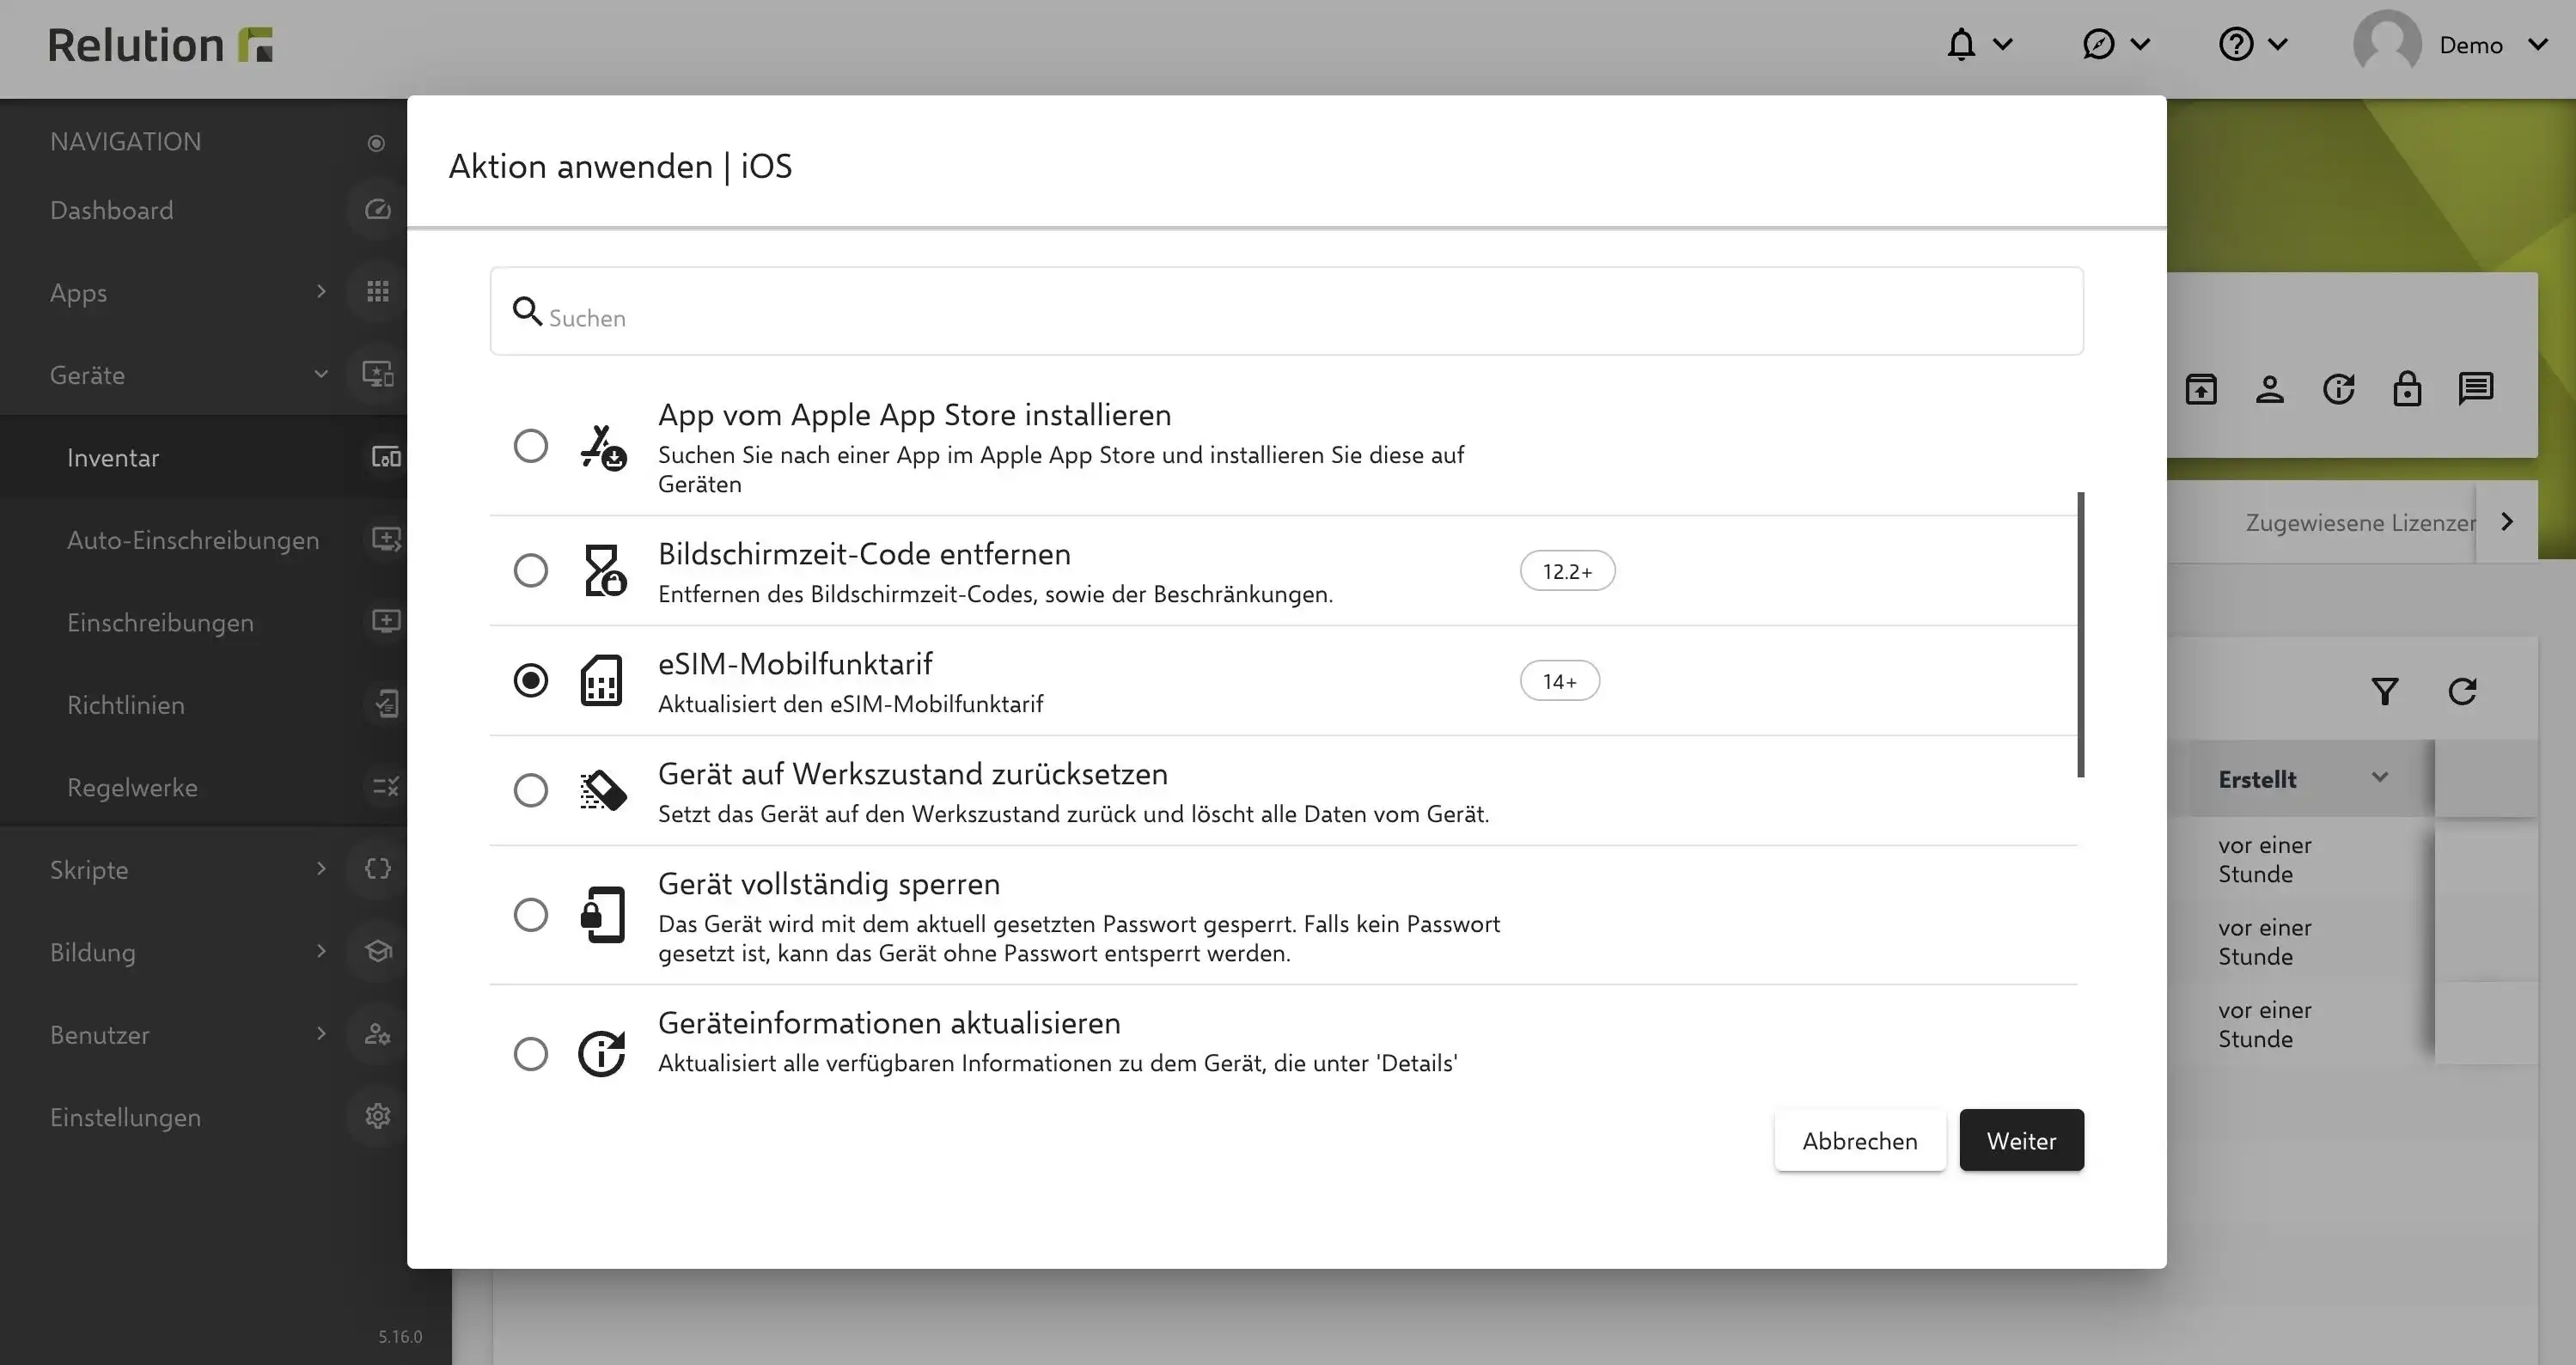2576x1365 pixels.
Task: Click the refresh info icon in background toolbar
Action: pos(2339,389)
